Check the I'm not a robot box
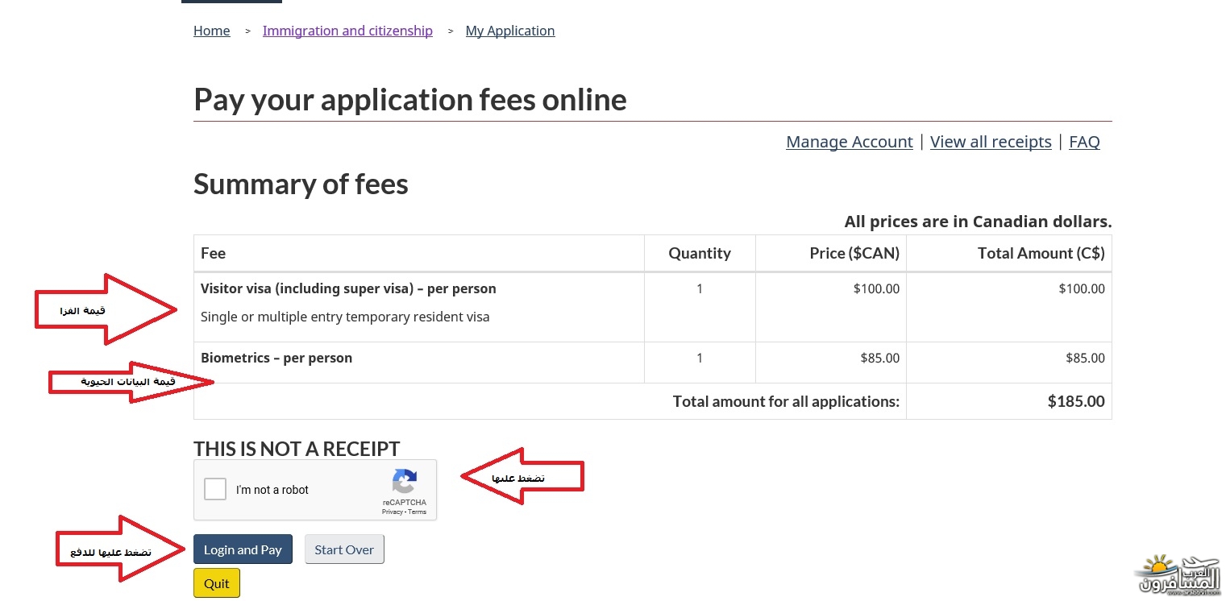The height and width of the screenshot is (601, 1226). pyautogui.click(x=215, y=489)
